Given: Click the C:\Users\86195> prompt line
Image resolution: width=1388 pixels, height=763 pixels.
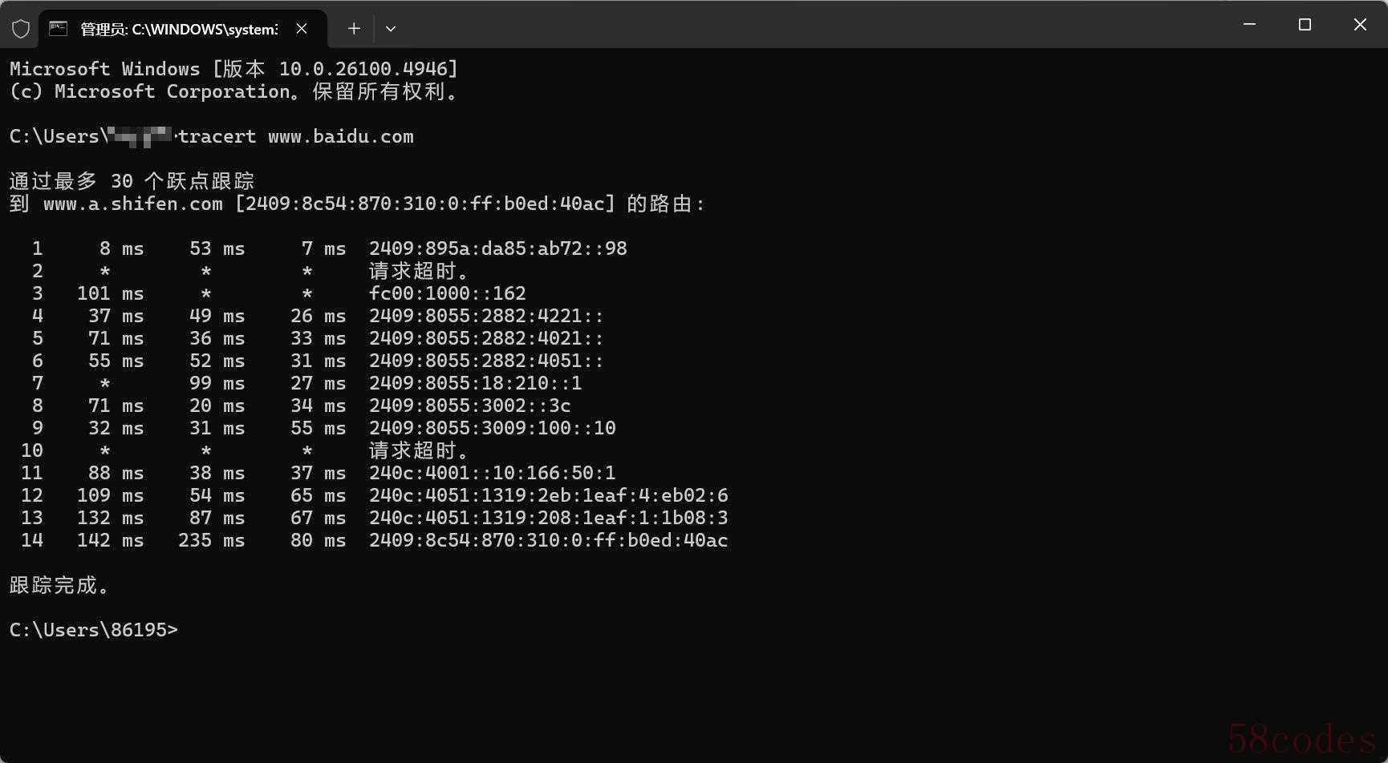Looking at the screenshot, I should coord(93,630).
